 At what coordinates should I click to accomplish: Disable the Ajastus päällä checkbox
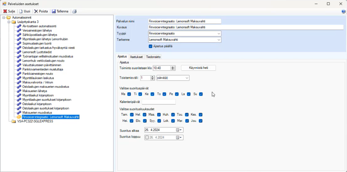click(150, 46)
